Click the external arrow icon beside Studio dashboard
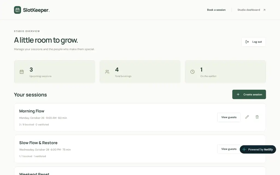 pos(264,10)
